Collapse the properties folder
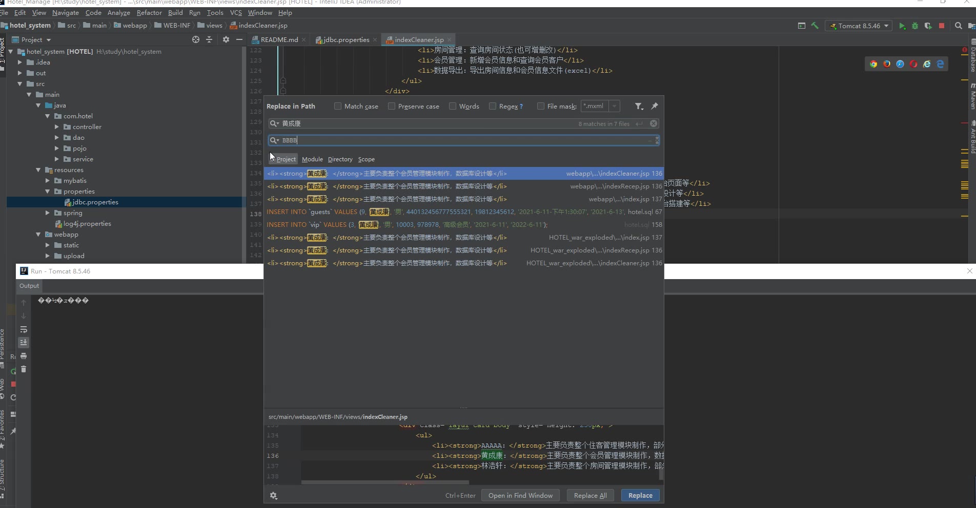This screenshot has width=976, height=508. tap(48, 192)
